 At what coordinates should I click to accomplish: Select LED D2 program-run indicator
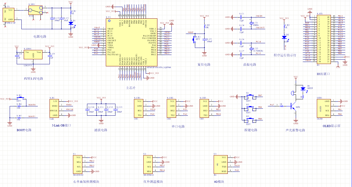(x=284, y=37)
